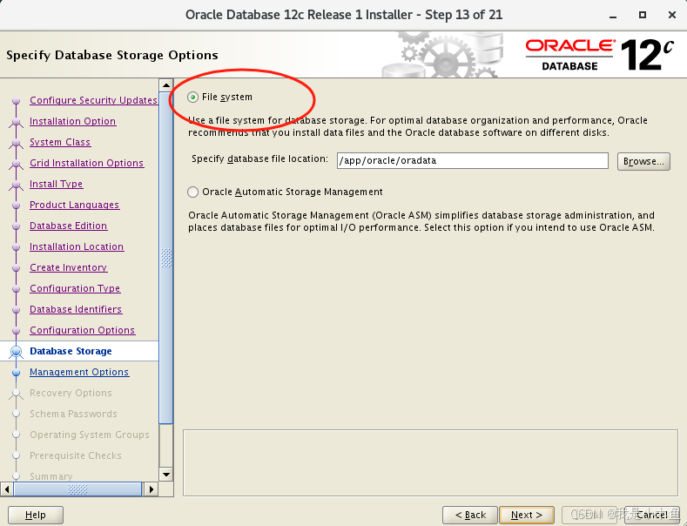Go to Grid Installation Options step
The image size is (687, 526).
[x=86, y=163]
